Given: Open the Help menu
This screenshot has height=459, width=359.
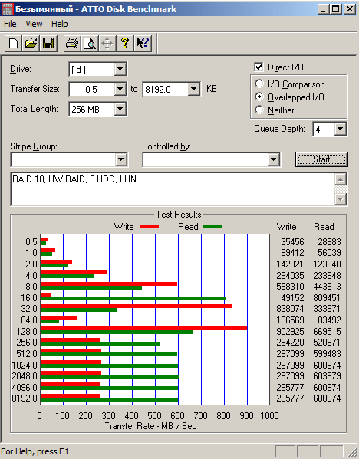Looking at the screenshot, I should pyautogui.click(x=60, y=24).
